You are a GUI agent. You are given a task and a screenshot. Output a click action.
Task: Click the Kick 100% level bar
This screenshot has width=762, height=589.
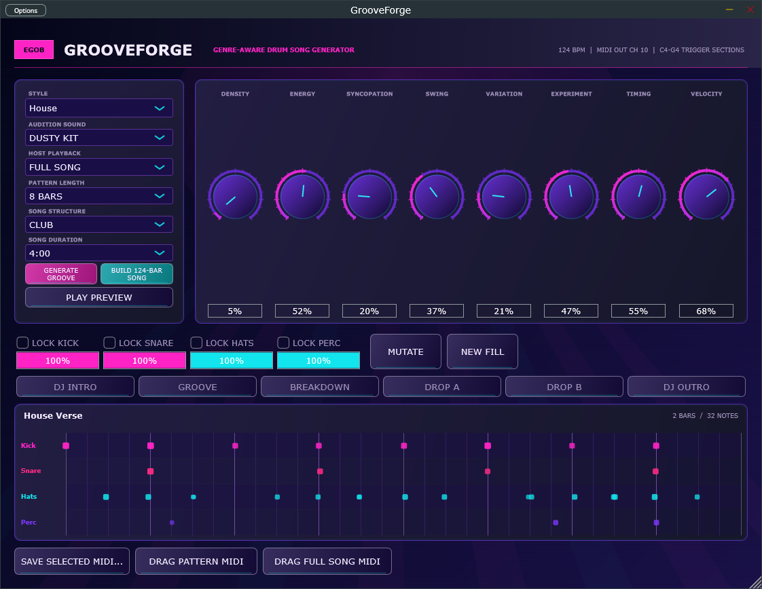(x=58, y=360)
